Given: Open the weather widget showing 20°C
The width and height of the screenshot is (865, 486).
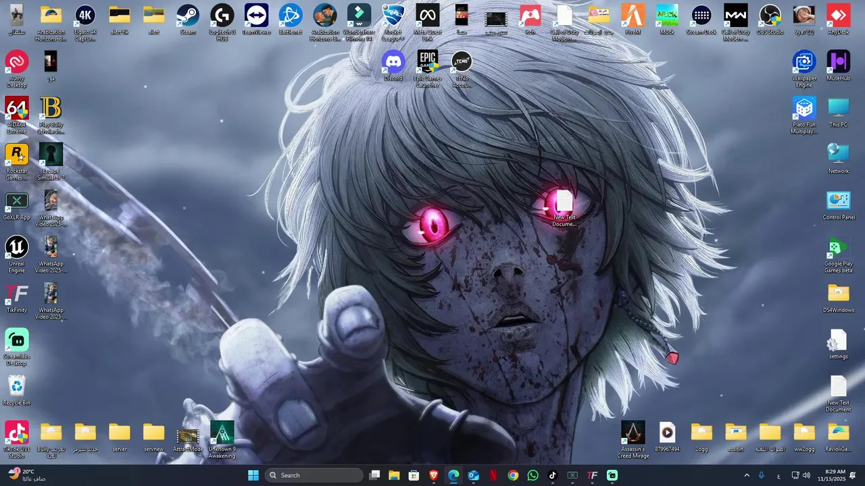Looking at the screenshot, I should [27, 475].
